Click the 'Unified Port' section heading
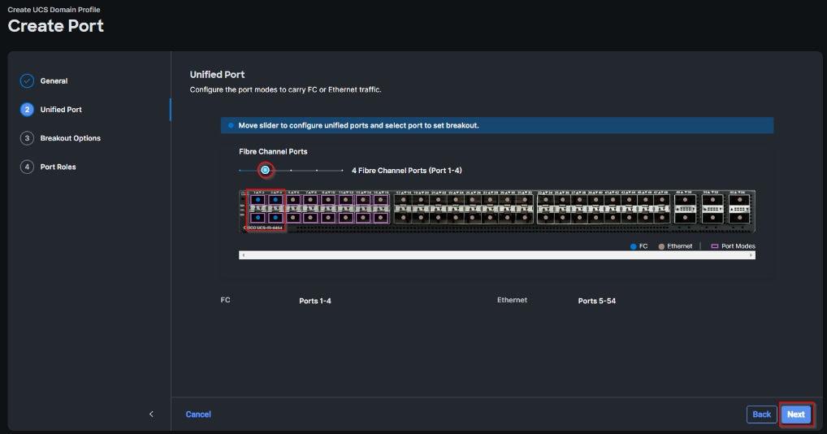Viewport: 827px width, 434px height. 217,74
